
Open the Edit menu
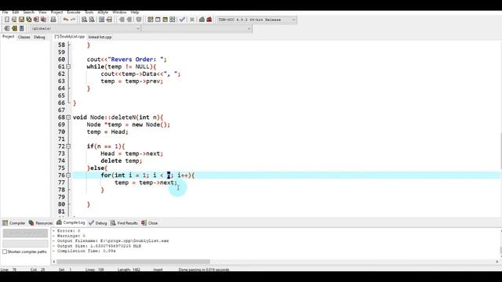16,13
